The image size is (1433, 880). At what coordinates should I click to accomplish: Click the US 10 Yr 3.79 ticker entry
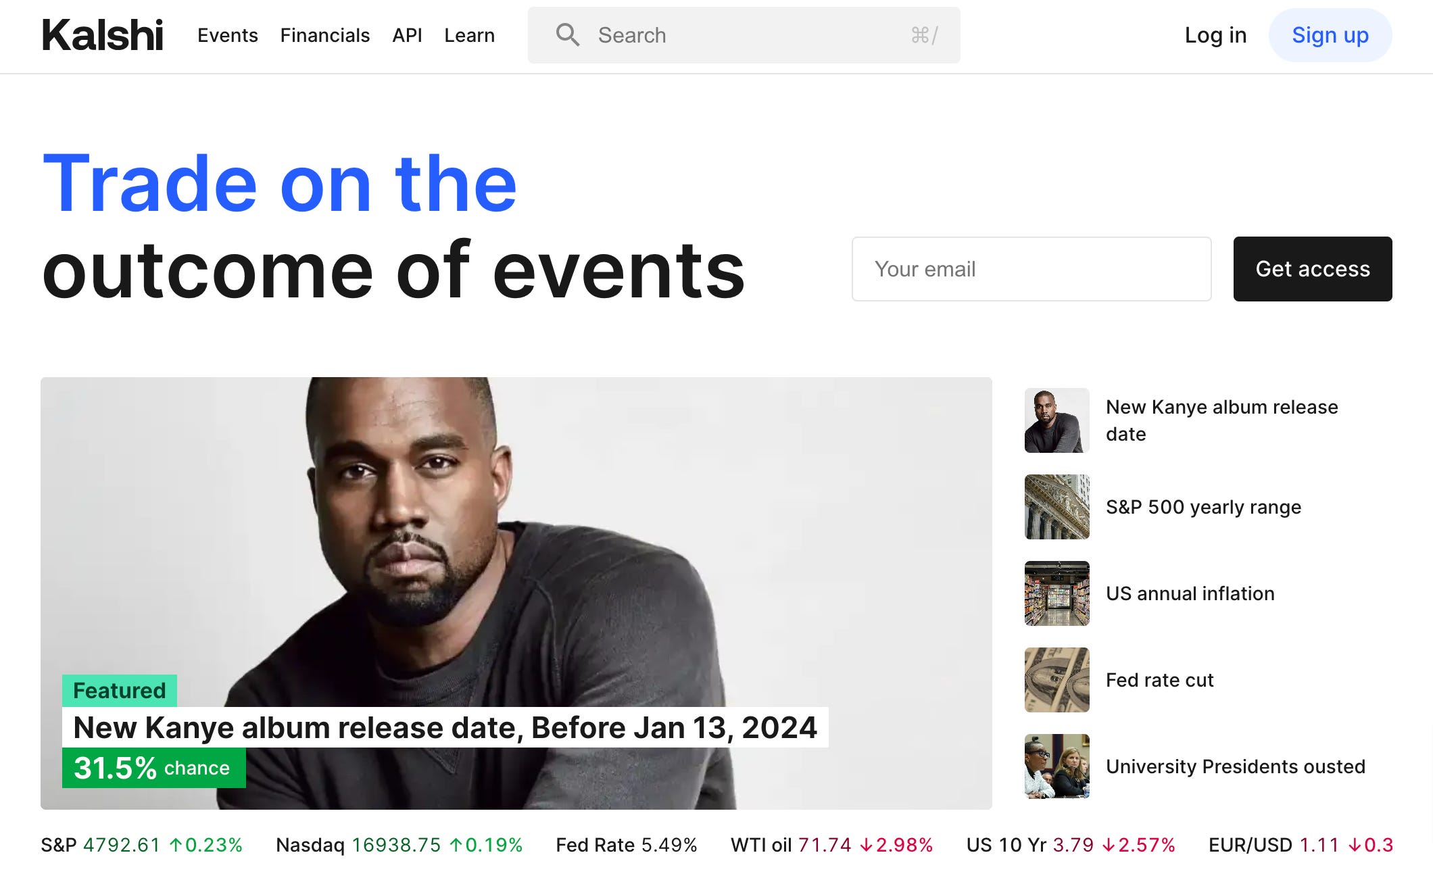1071,845
